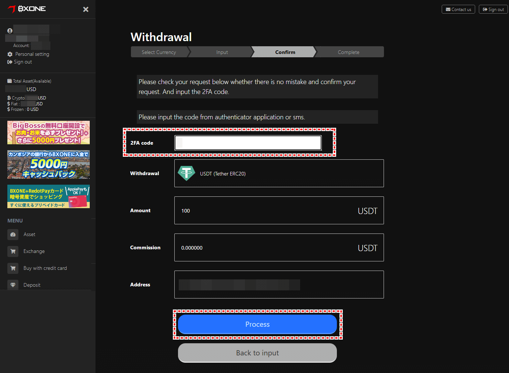509x373 pixels.
Task: Click the blue Process button
Action: tap(257, 324)
